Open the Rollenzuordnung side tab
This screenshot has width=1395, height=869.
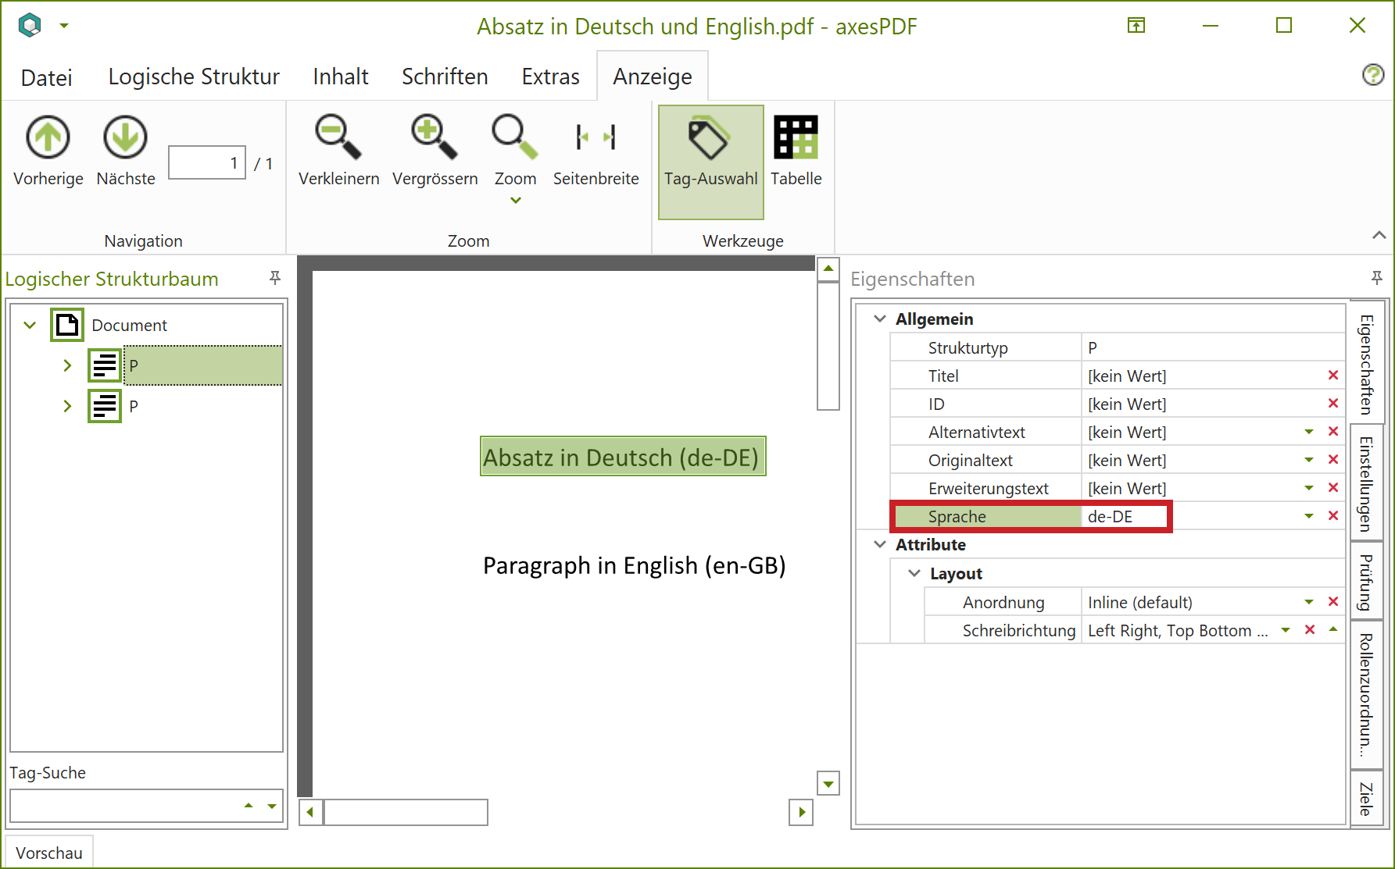coord(1366,695)
